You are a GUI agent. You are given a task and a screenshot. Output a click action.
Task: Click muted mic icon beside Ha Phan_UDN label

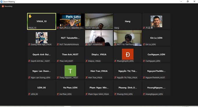(58, 94)
